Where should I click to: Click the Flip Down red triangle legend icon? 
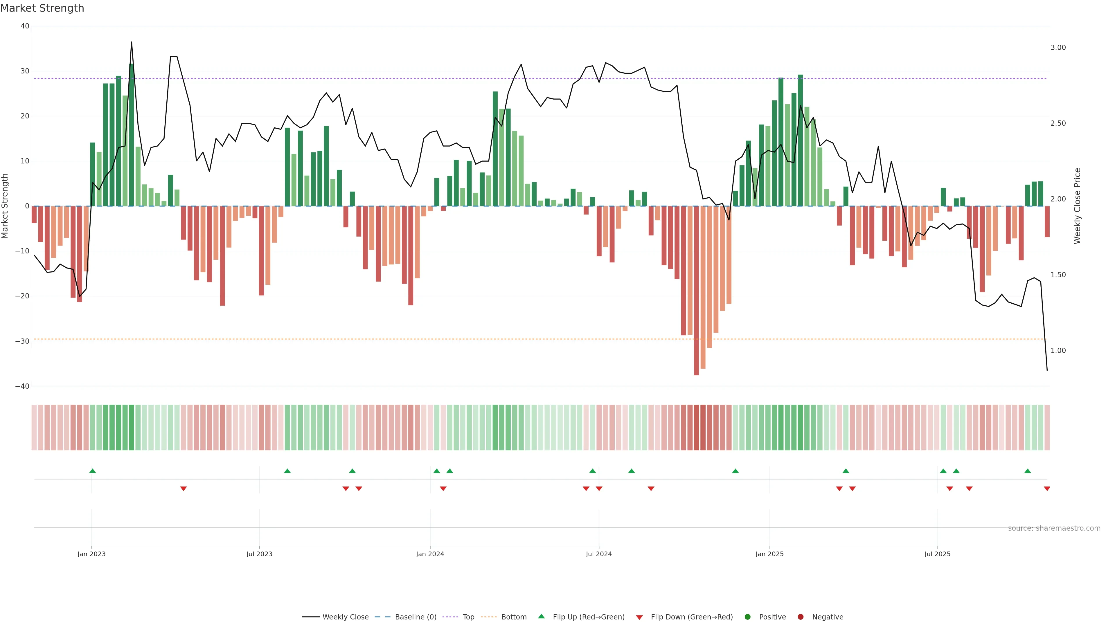click(x=639, y=617)
